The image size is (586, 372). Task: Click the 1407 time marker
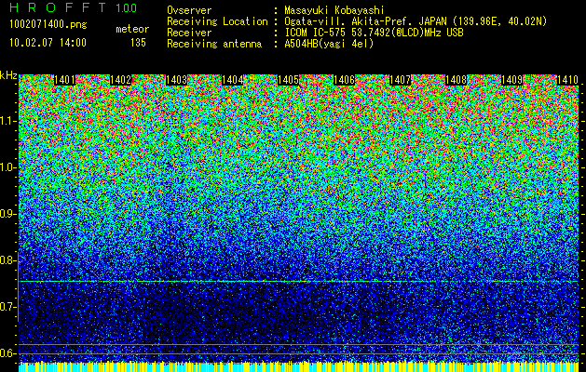(x=400, y=80)
